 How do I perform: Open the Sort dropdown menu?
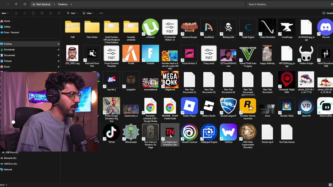pos(72,13)
